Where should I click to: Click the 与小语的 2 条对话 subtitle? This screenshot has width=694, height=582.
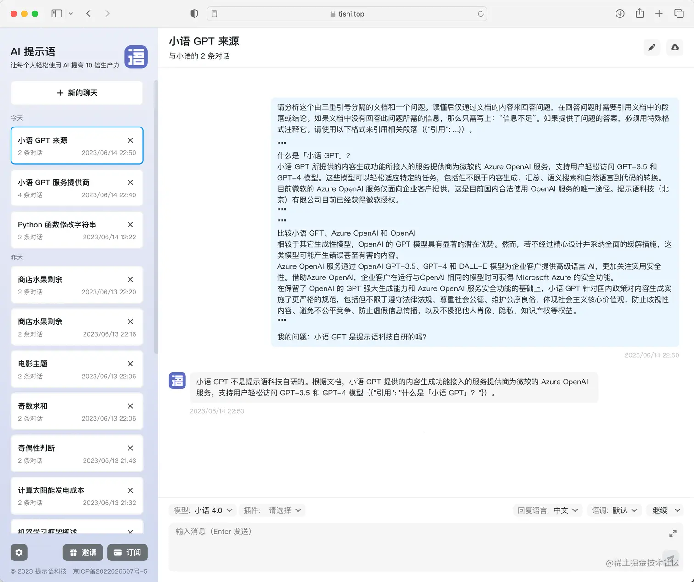[199, 56]
